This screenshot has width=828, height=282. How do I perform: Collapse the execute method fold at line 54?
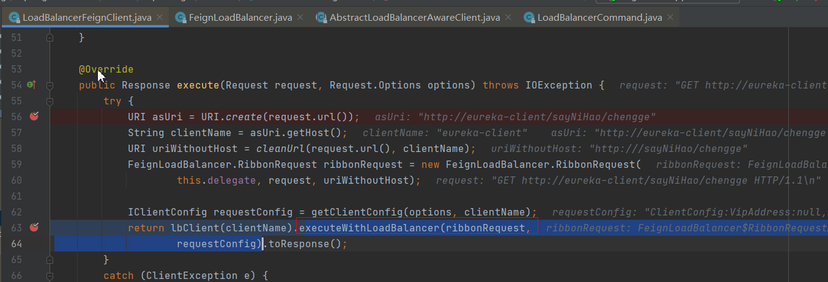50,85
